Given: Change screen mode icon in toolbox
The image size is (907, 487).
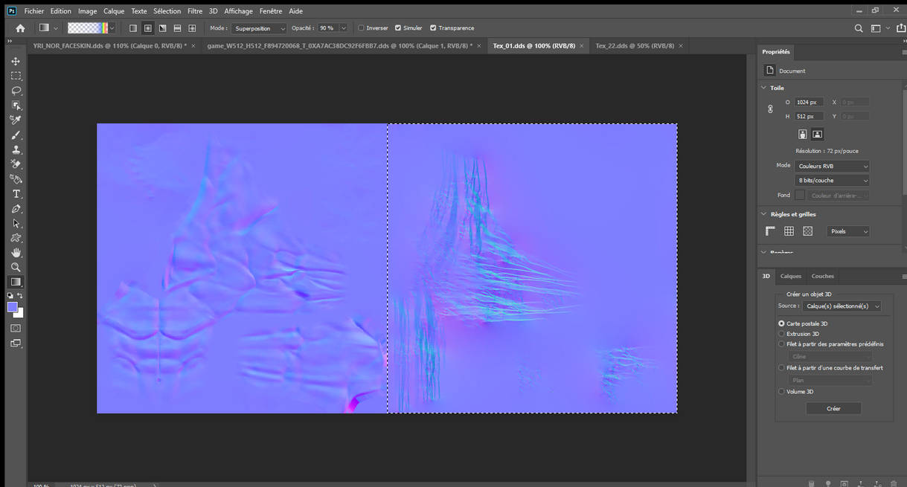Looking at the screenshot, I should point(16,344).
